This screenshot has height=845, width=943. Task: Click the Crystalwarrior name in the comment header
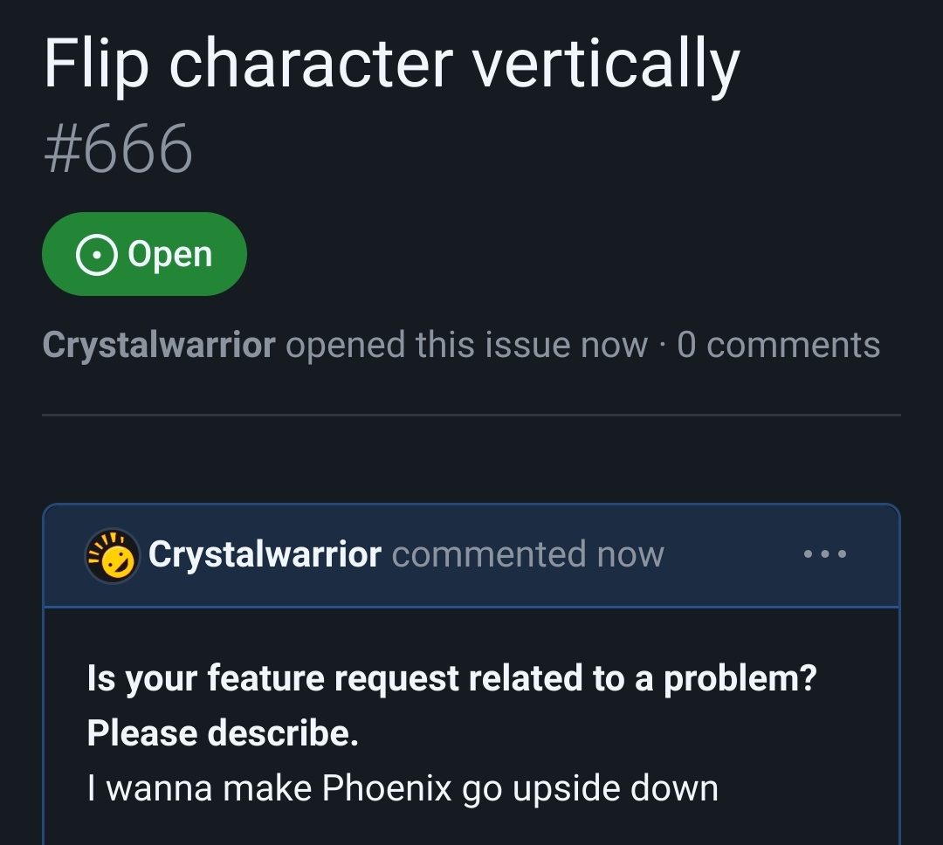click(266, 553)
